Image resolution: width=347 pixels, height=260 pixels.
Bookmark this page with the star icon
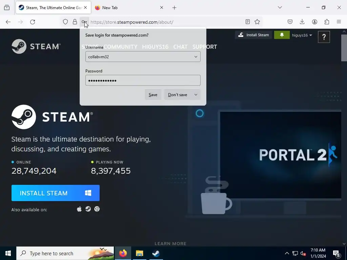click(257, 22)
